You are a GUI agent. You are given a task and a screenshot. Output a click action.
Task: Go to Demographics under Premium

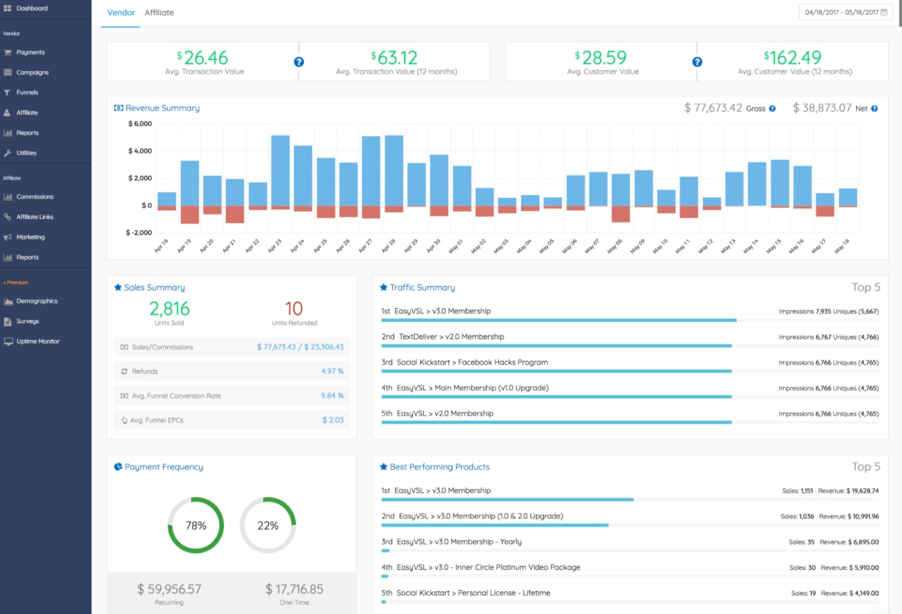[37, 301]
